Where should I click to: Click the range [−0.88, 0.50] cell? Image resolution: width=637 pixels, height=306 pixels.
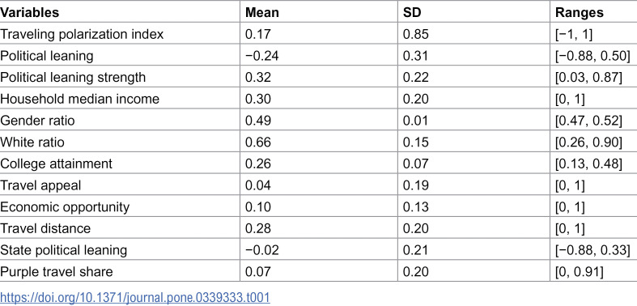pyautogui.click(x=592, y=56)
